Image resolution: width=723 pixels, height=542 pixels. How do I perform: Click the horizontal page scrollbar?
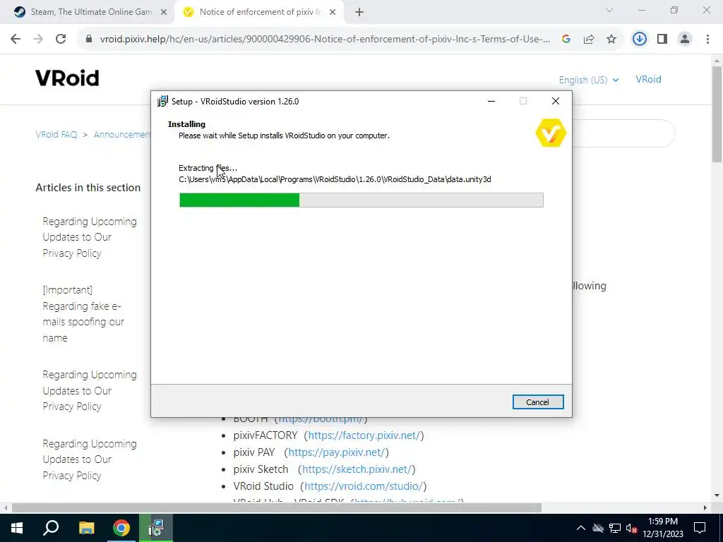coord(277,507)
